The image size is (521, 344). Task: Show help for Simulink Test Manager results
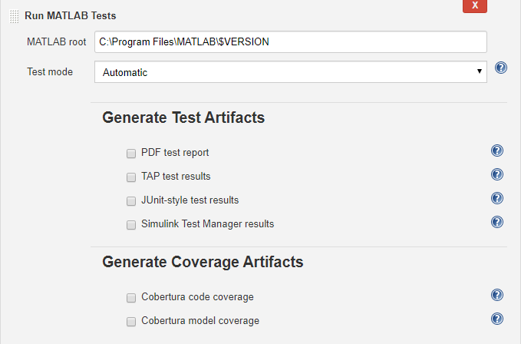click(496, 223)
